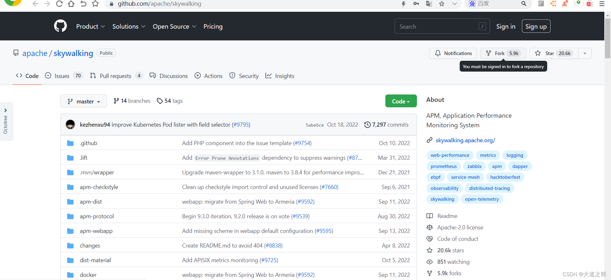
Task: Switch to Pull requests tab
Action: point(116,76)
